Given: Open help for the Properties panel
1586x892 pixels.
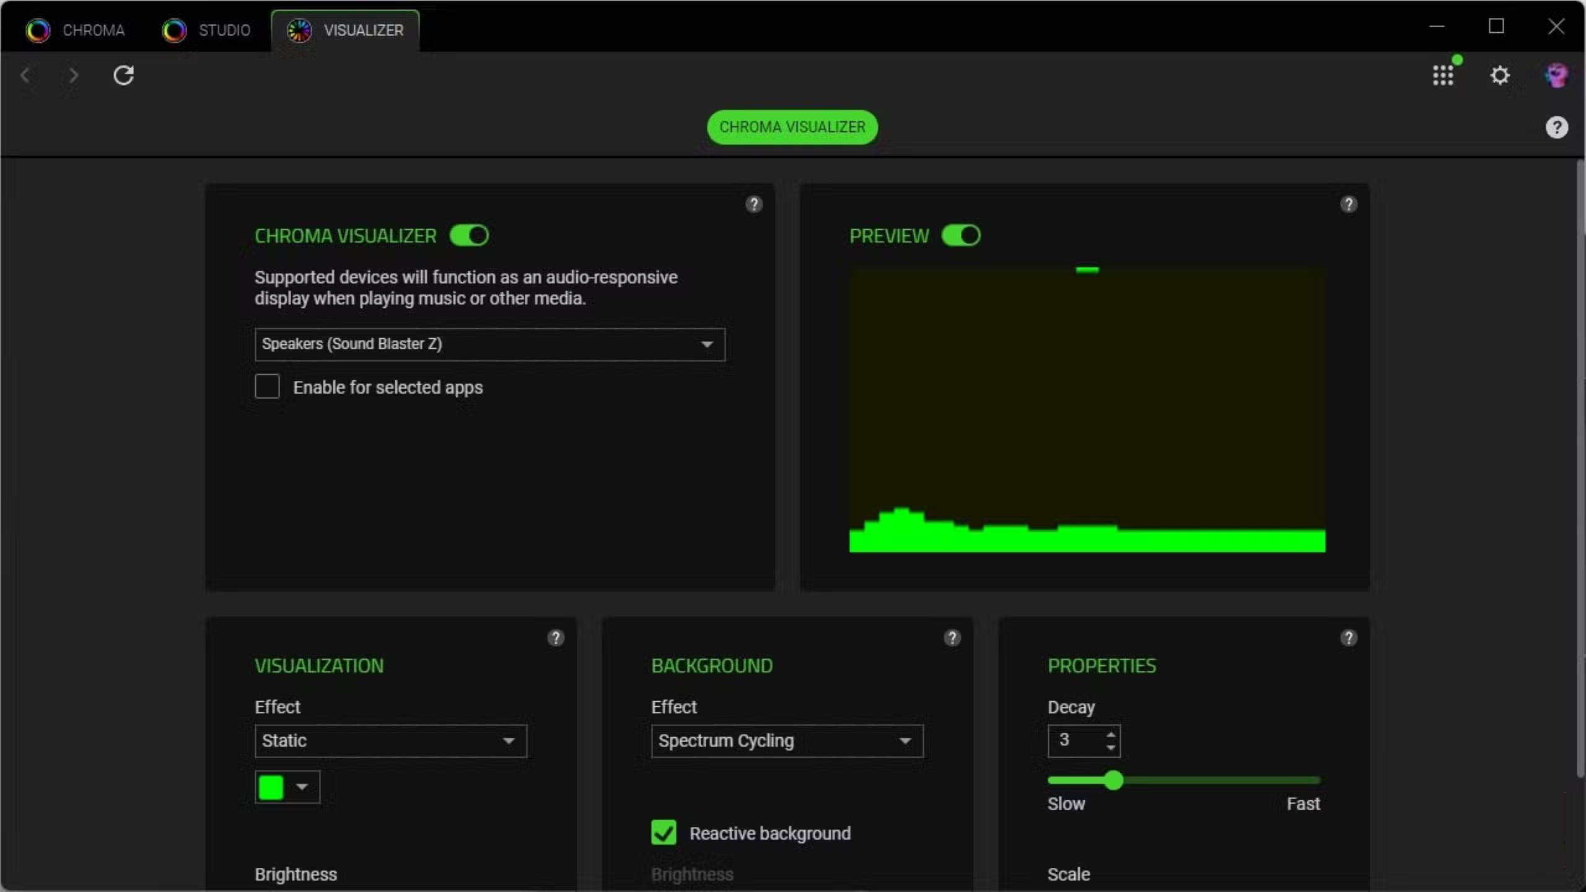Looking at the screenshot, I should click(1348, 638).
